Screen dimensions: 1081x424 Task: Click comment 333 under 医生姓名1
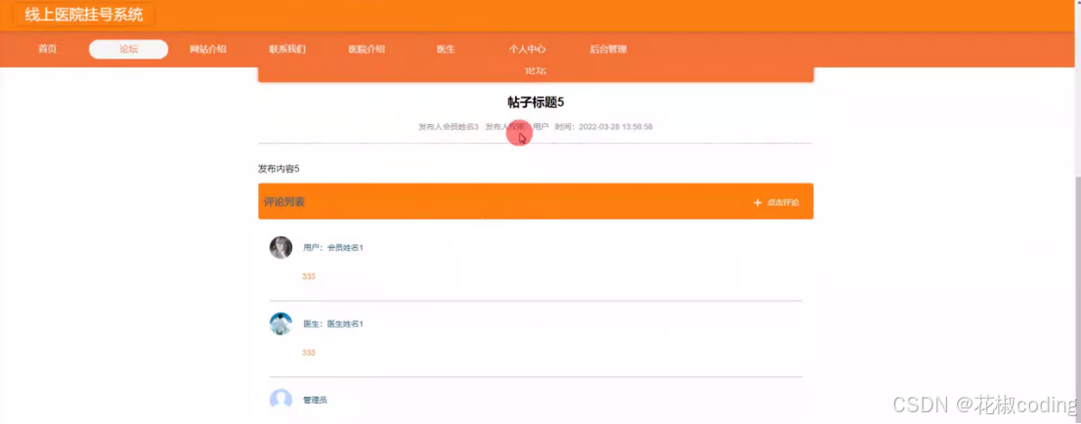tap(309, 353)
